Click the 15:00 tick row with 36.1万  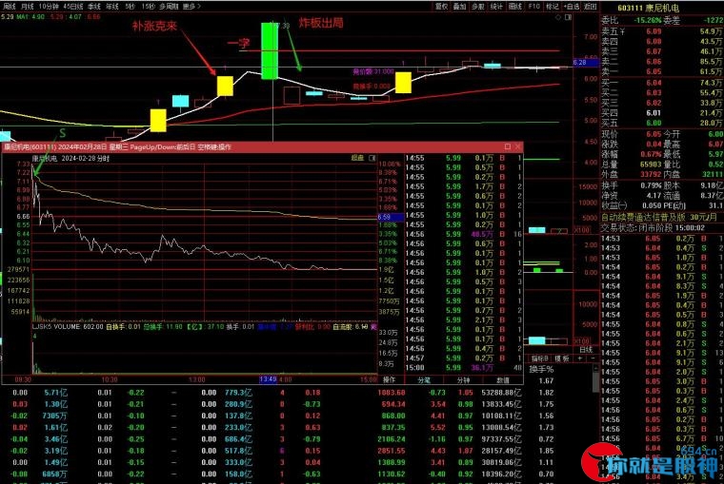point(464,367)
